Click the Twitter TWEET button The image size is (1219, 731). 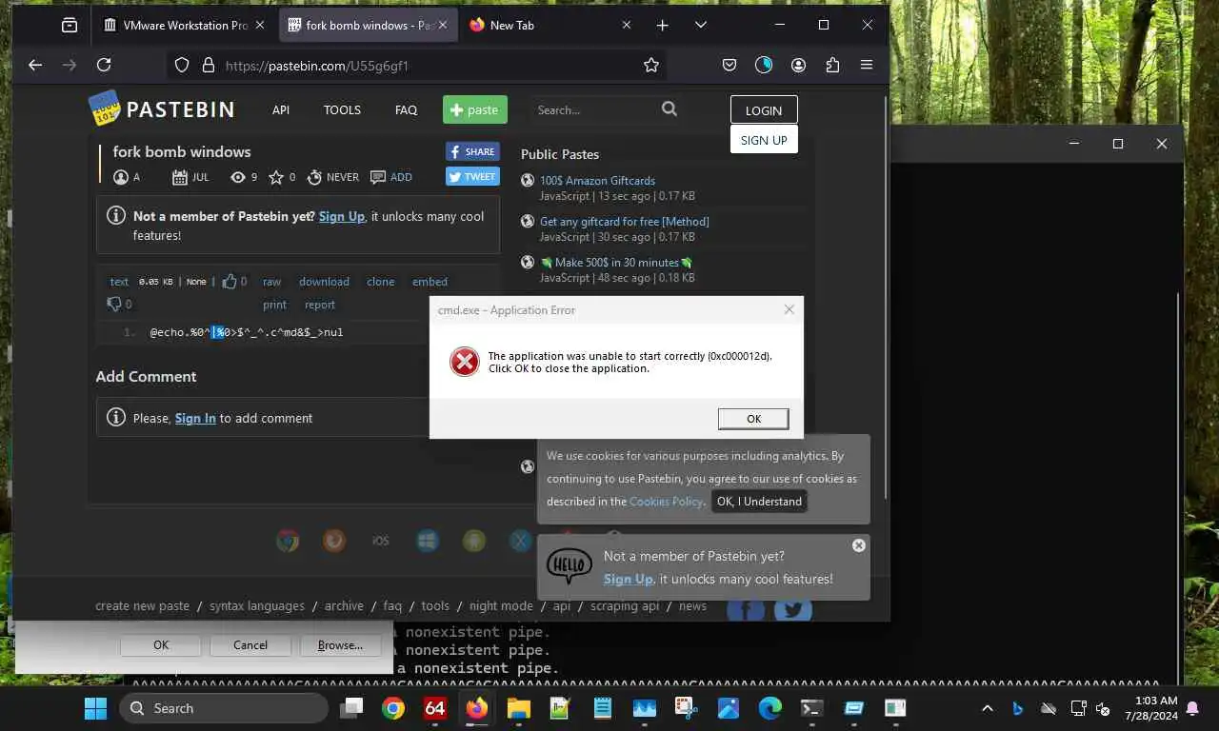[x=472, y=176]
